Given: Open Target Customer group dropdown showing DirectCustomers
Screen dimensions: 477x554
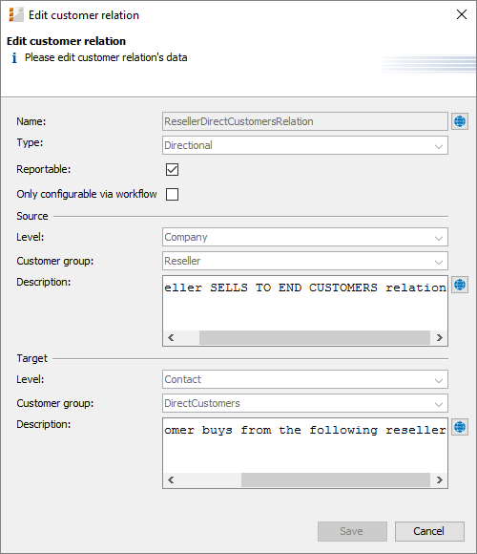Looking at the screenshot, I should 305,403.
